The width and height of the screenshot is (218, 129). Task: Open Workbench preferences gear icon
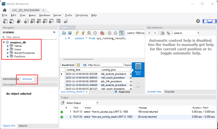pos(198,21)
